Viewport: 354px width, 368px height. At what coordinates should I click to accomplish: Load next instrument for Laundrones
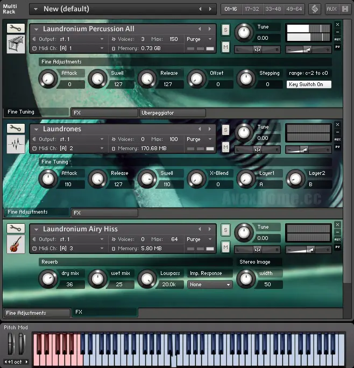pyautogui.click(x=210, y=129)
